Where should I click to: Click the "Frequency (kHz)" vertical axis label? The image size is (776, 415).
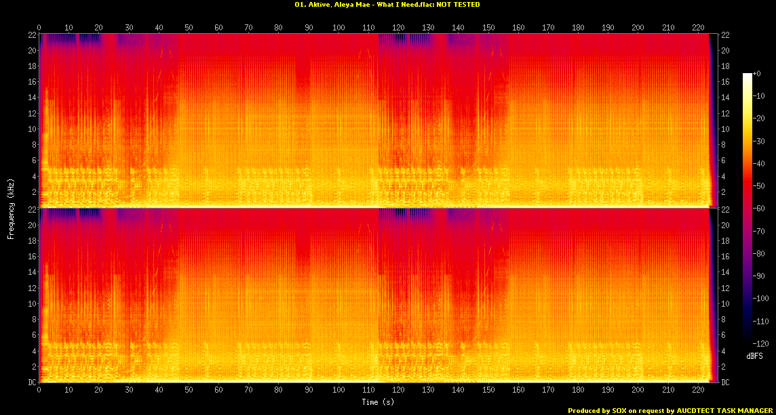coord(11,208)
